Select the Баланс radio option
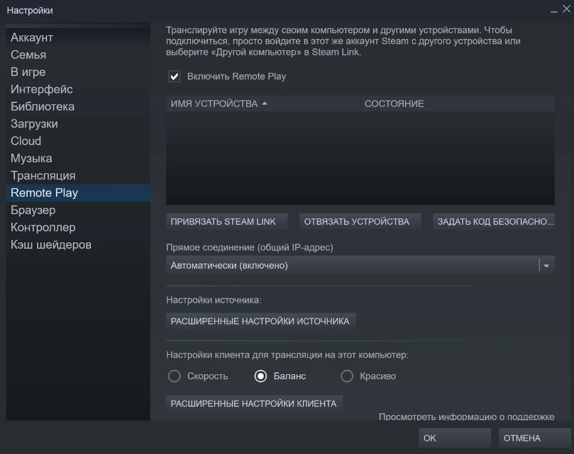Screen dimensions: 574x454 coord(261,376)
